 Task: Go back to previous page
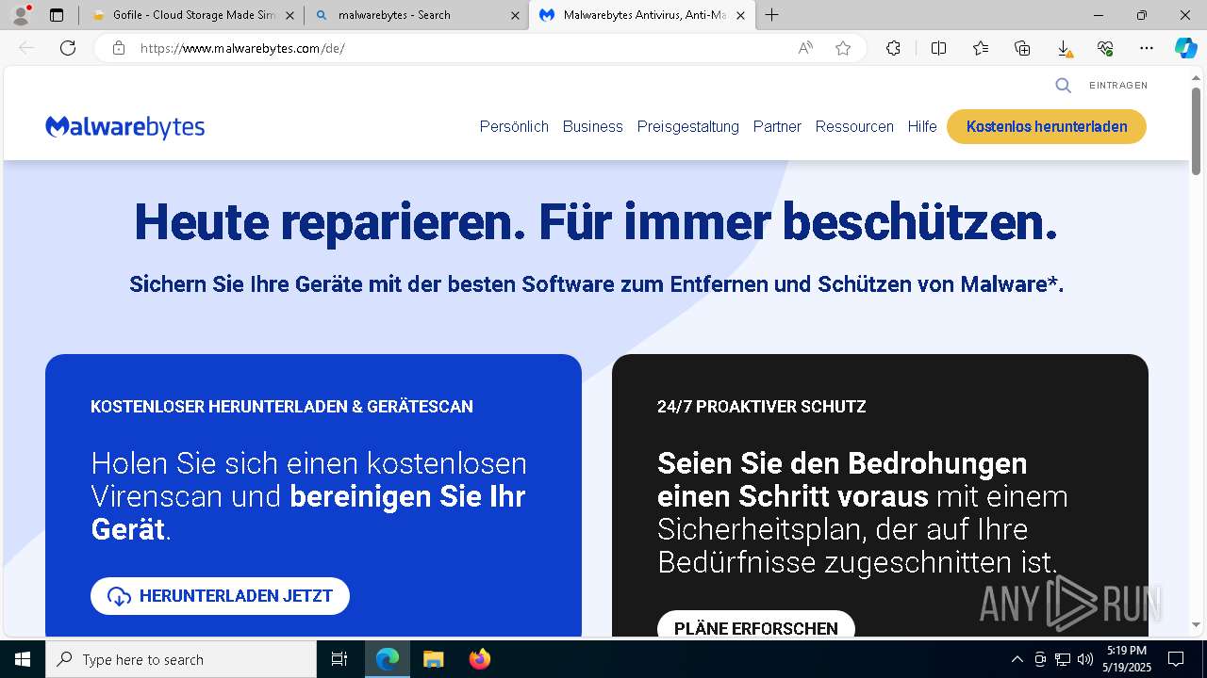26,48
